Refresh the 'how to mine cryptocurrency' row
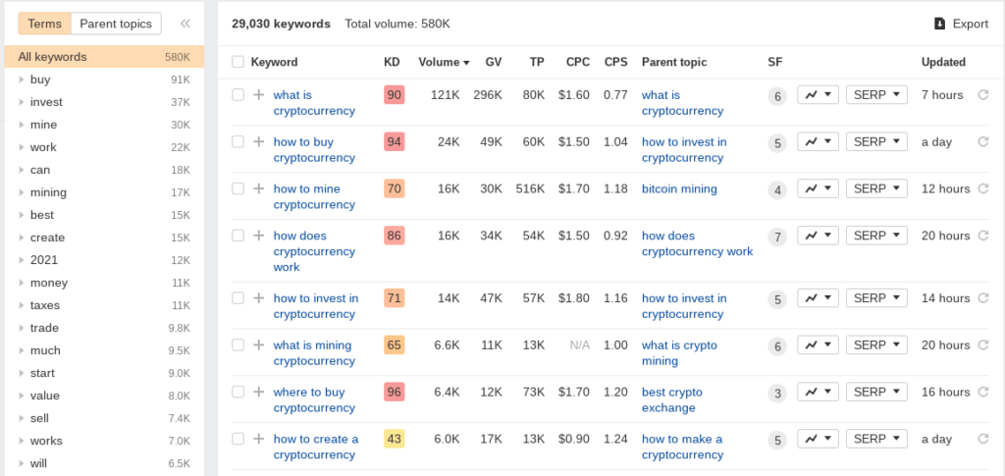Viewport: 1005px width, 476px height. pos(982,188)
